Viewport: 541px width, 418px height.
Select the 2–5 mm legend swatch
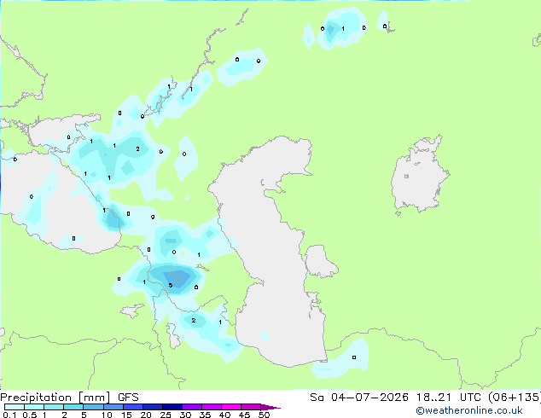coord(73,407)
